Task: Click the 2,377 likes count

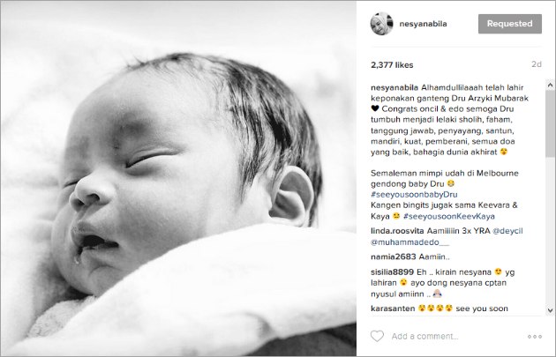Action: 392,65
